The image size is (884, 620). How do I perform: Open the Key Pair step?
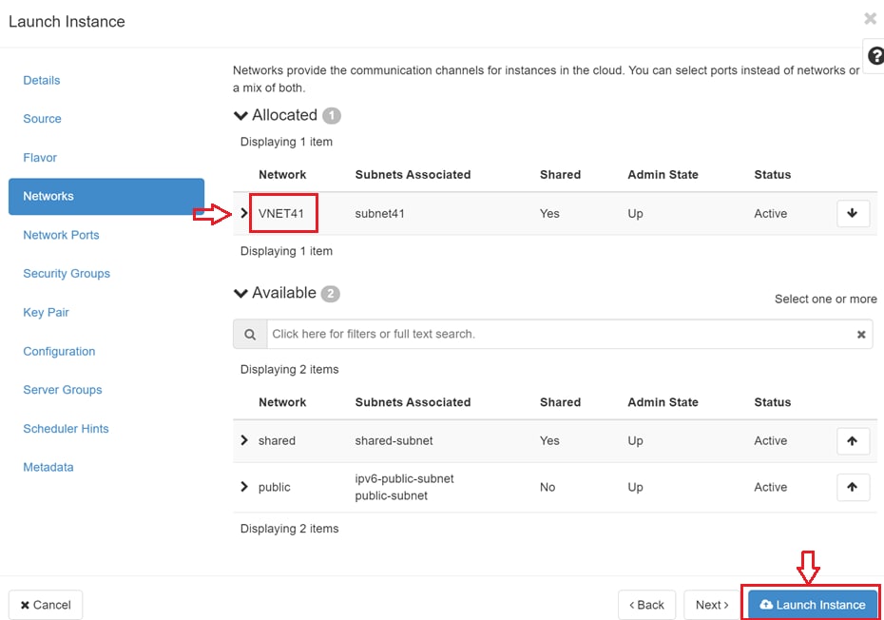point(46,313)
